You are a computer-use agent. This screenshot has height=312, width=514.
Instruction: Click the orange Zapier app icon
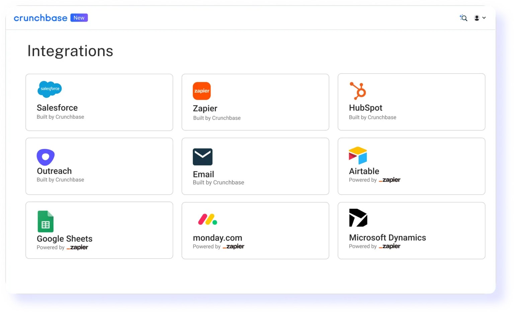202,91
